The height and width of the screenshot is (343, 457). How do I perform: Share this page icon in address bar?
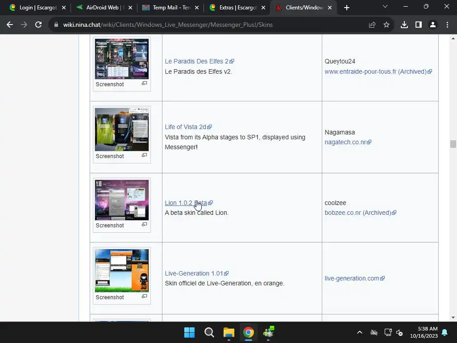tap(372, 25)
